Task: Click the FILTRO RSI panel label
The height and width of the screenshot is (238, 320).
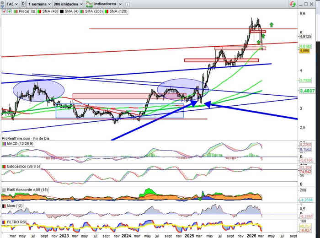Action: (16, 222)
